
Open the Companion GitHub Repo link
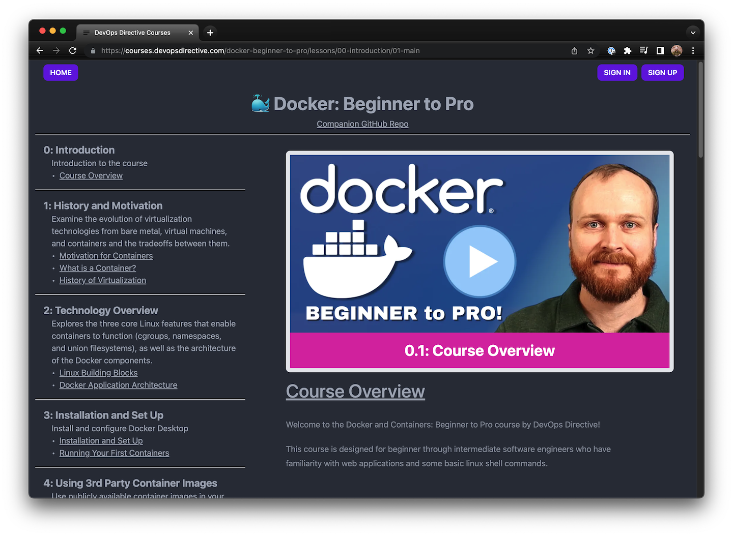362,124
